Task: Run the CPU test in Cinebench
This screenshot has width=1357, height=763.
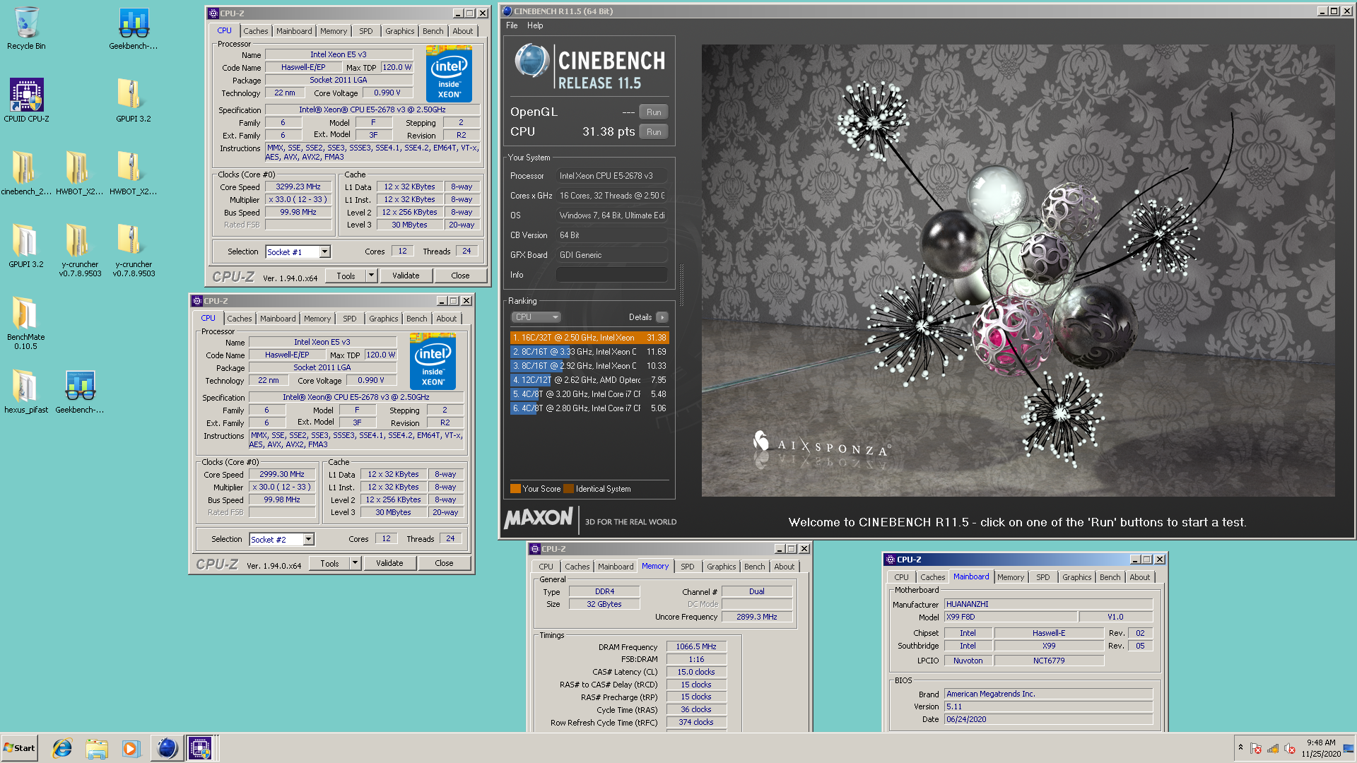Action: [654, 132]
